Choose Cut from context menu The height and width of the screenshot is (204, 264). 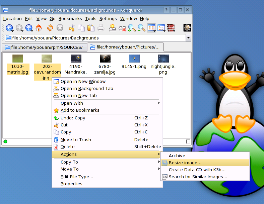tap(107, 125)
